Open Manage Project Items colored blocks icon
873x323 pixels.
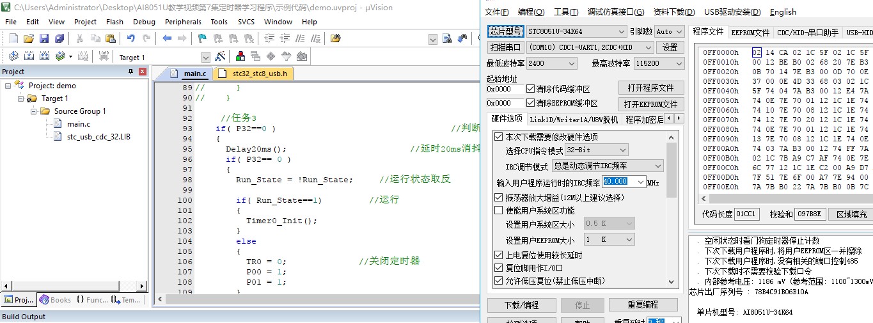pos(240,56)
